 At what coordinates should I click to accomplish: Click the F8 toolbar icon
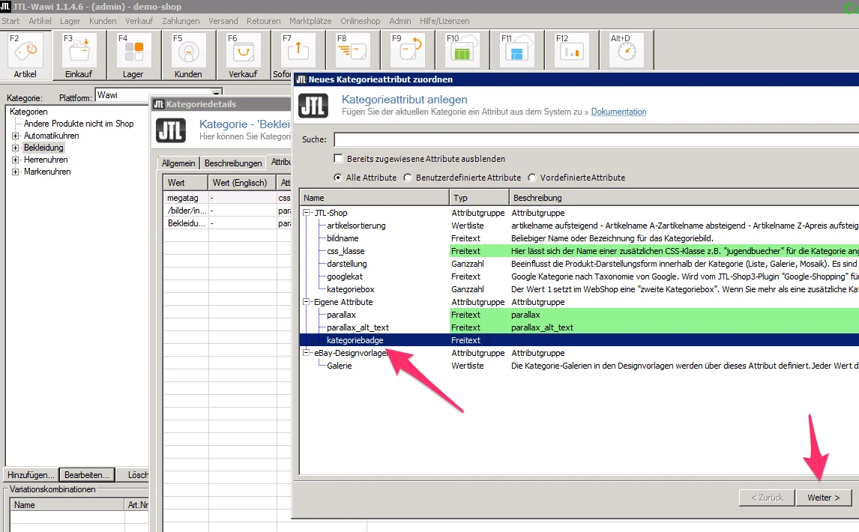[x=353, y=52]
